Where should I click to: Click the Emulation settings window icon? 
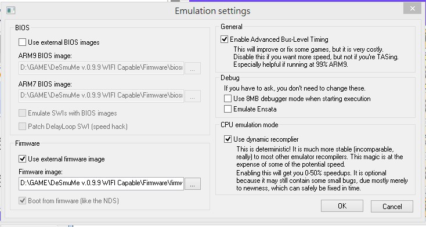click(x=10, y=10)
